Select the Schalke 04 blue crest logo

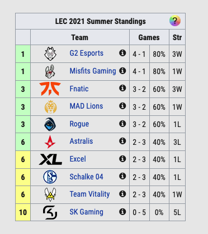click(50, 177)
